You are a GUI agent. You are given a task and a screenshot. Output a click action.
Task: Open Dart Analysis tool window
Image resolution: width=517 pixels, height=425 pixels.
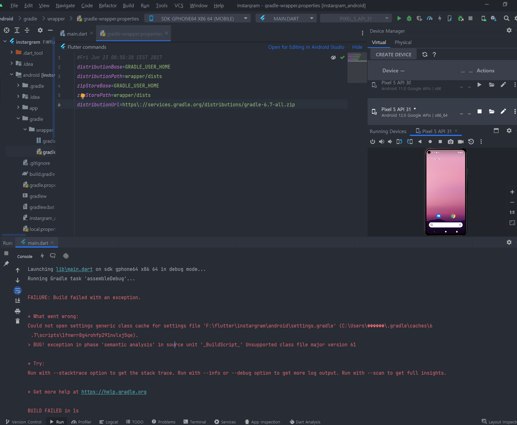[x=305, y=422]
